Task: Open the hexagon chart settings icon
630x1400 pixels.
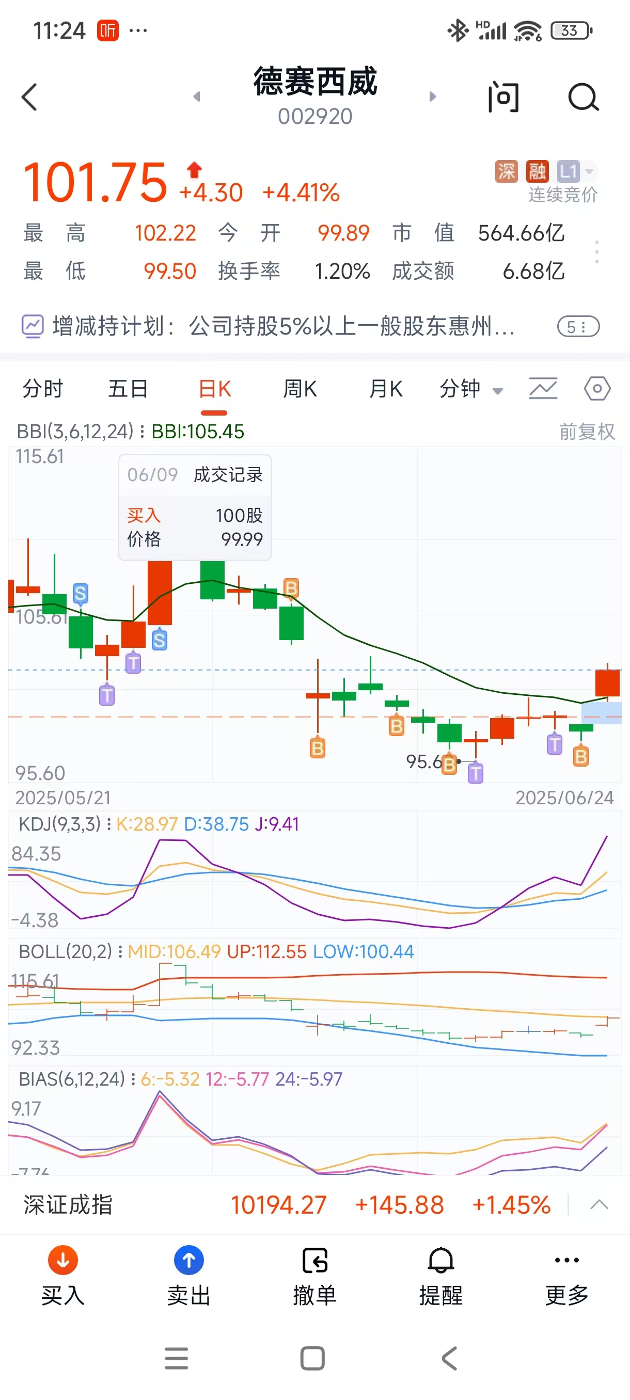Action: [x=597, y=389]
